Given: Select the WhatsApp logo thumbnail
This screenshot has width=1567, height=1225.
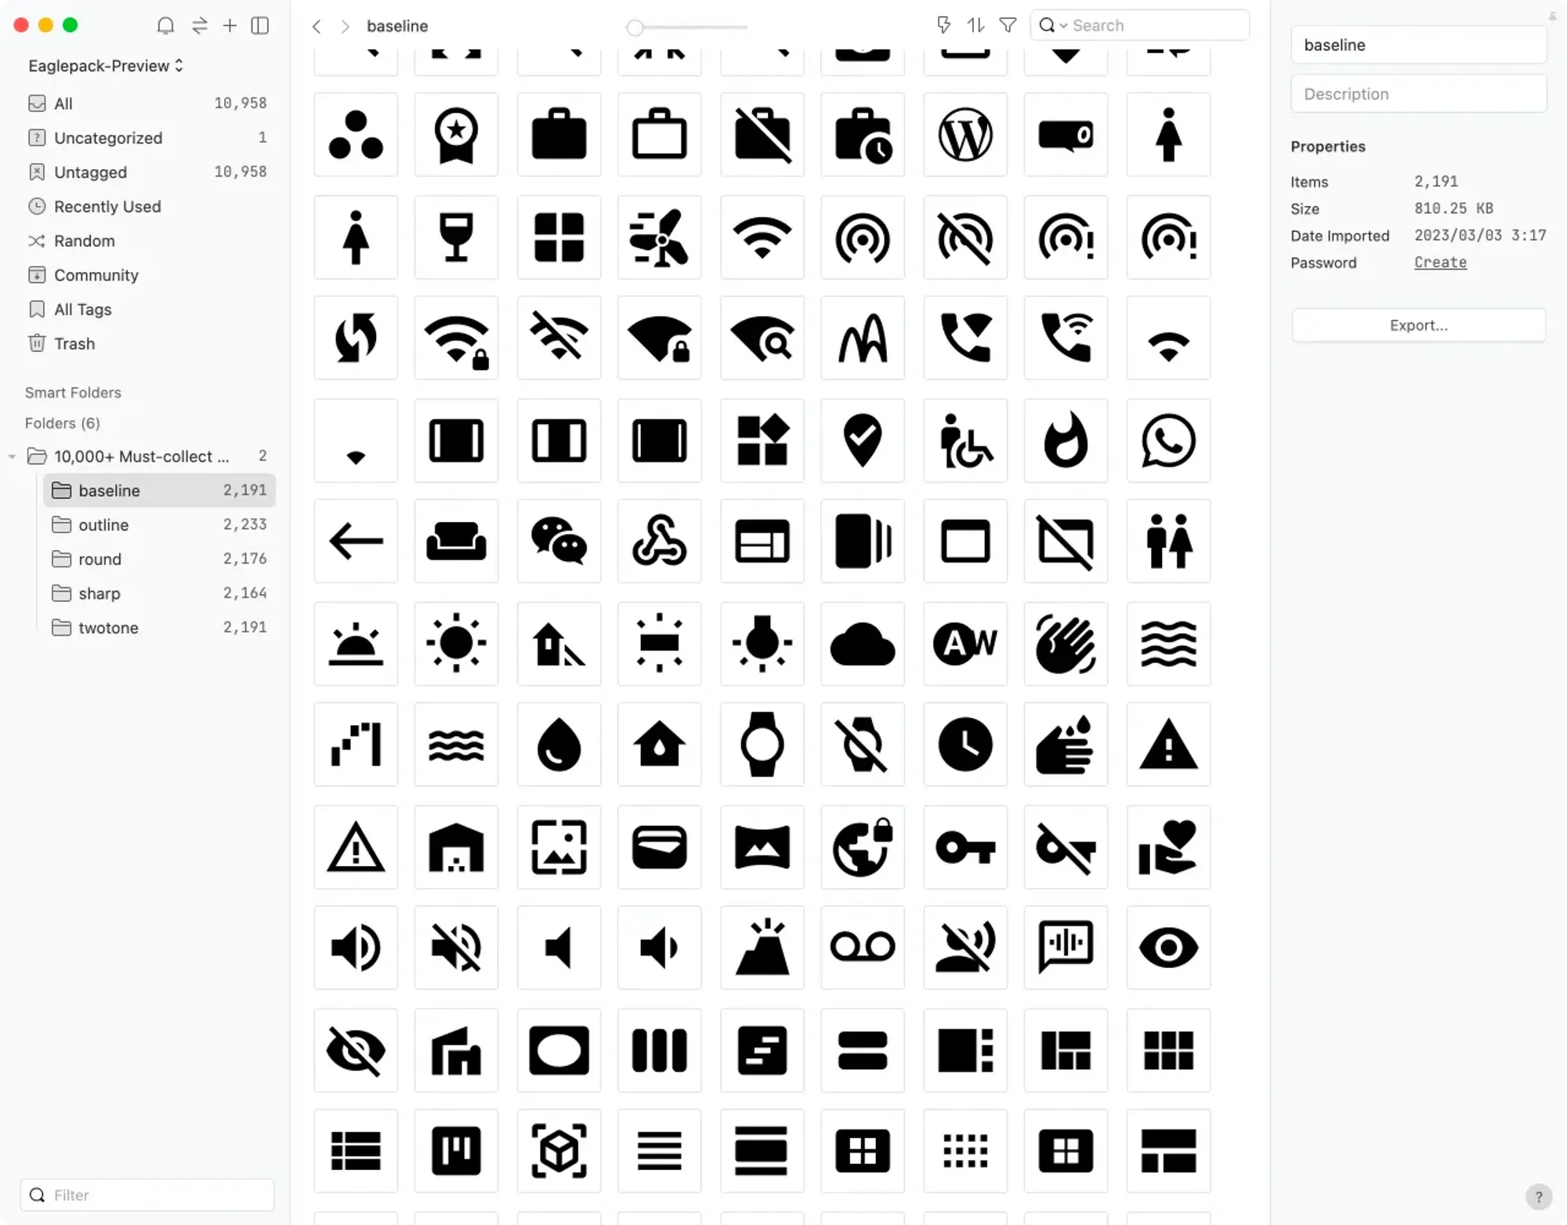Looking at the screenshot, I should click(1168, 440).
